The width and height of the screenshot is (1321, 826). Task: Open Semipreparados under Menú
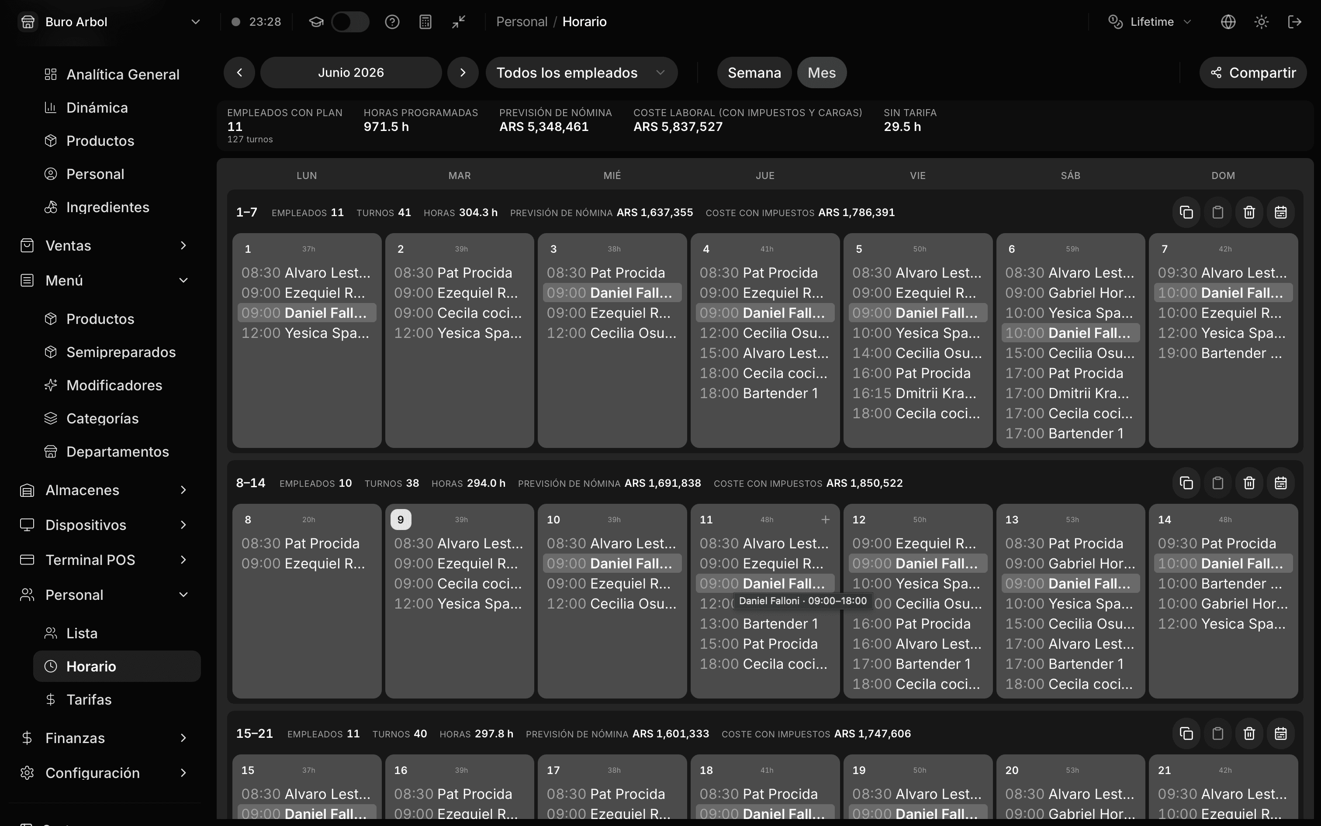[x=117, y=352]
